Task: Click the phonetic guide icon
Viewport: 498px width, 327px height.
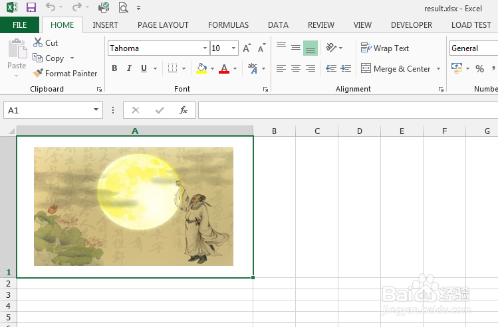Action: pos(253,68)
